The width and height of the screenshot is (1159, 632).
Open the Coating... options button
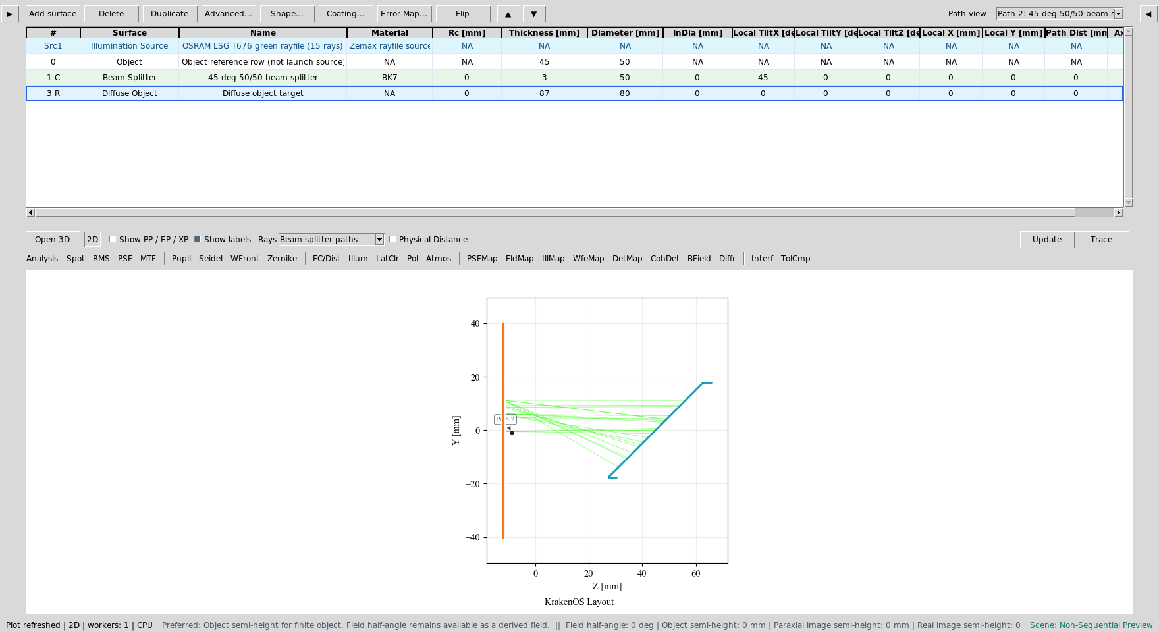(346, 14)
